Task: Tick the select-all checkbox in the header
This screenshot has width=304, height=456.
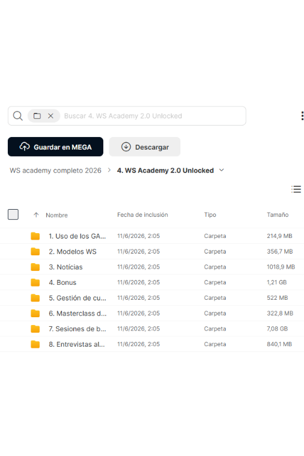Action: (x=13, y=214)
